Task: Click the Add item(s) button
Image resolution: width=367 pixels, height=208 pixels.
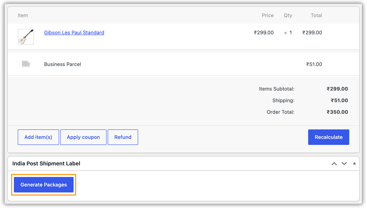Action: click(x=38, y=137)
